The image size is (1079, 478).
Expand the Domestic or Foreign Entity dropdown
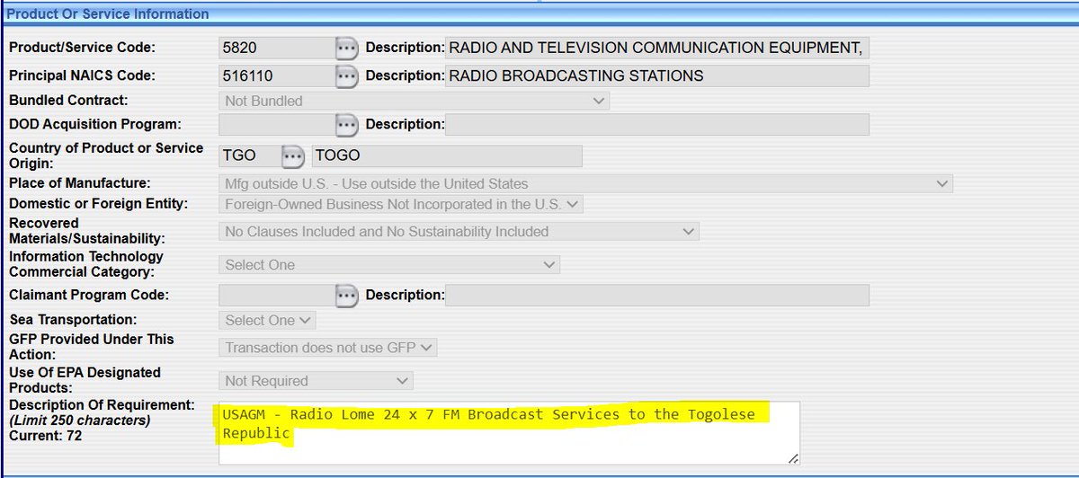pyautogui.click(x=401, y=205)
